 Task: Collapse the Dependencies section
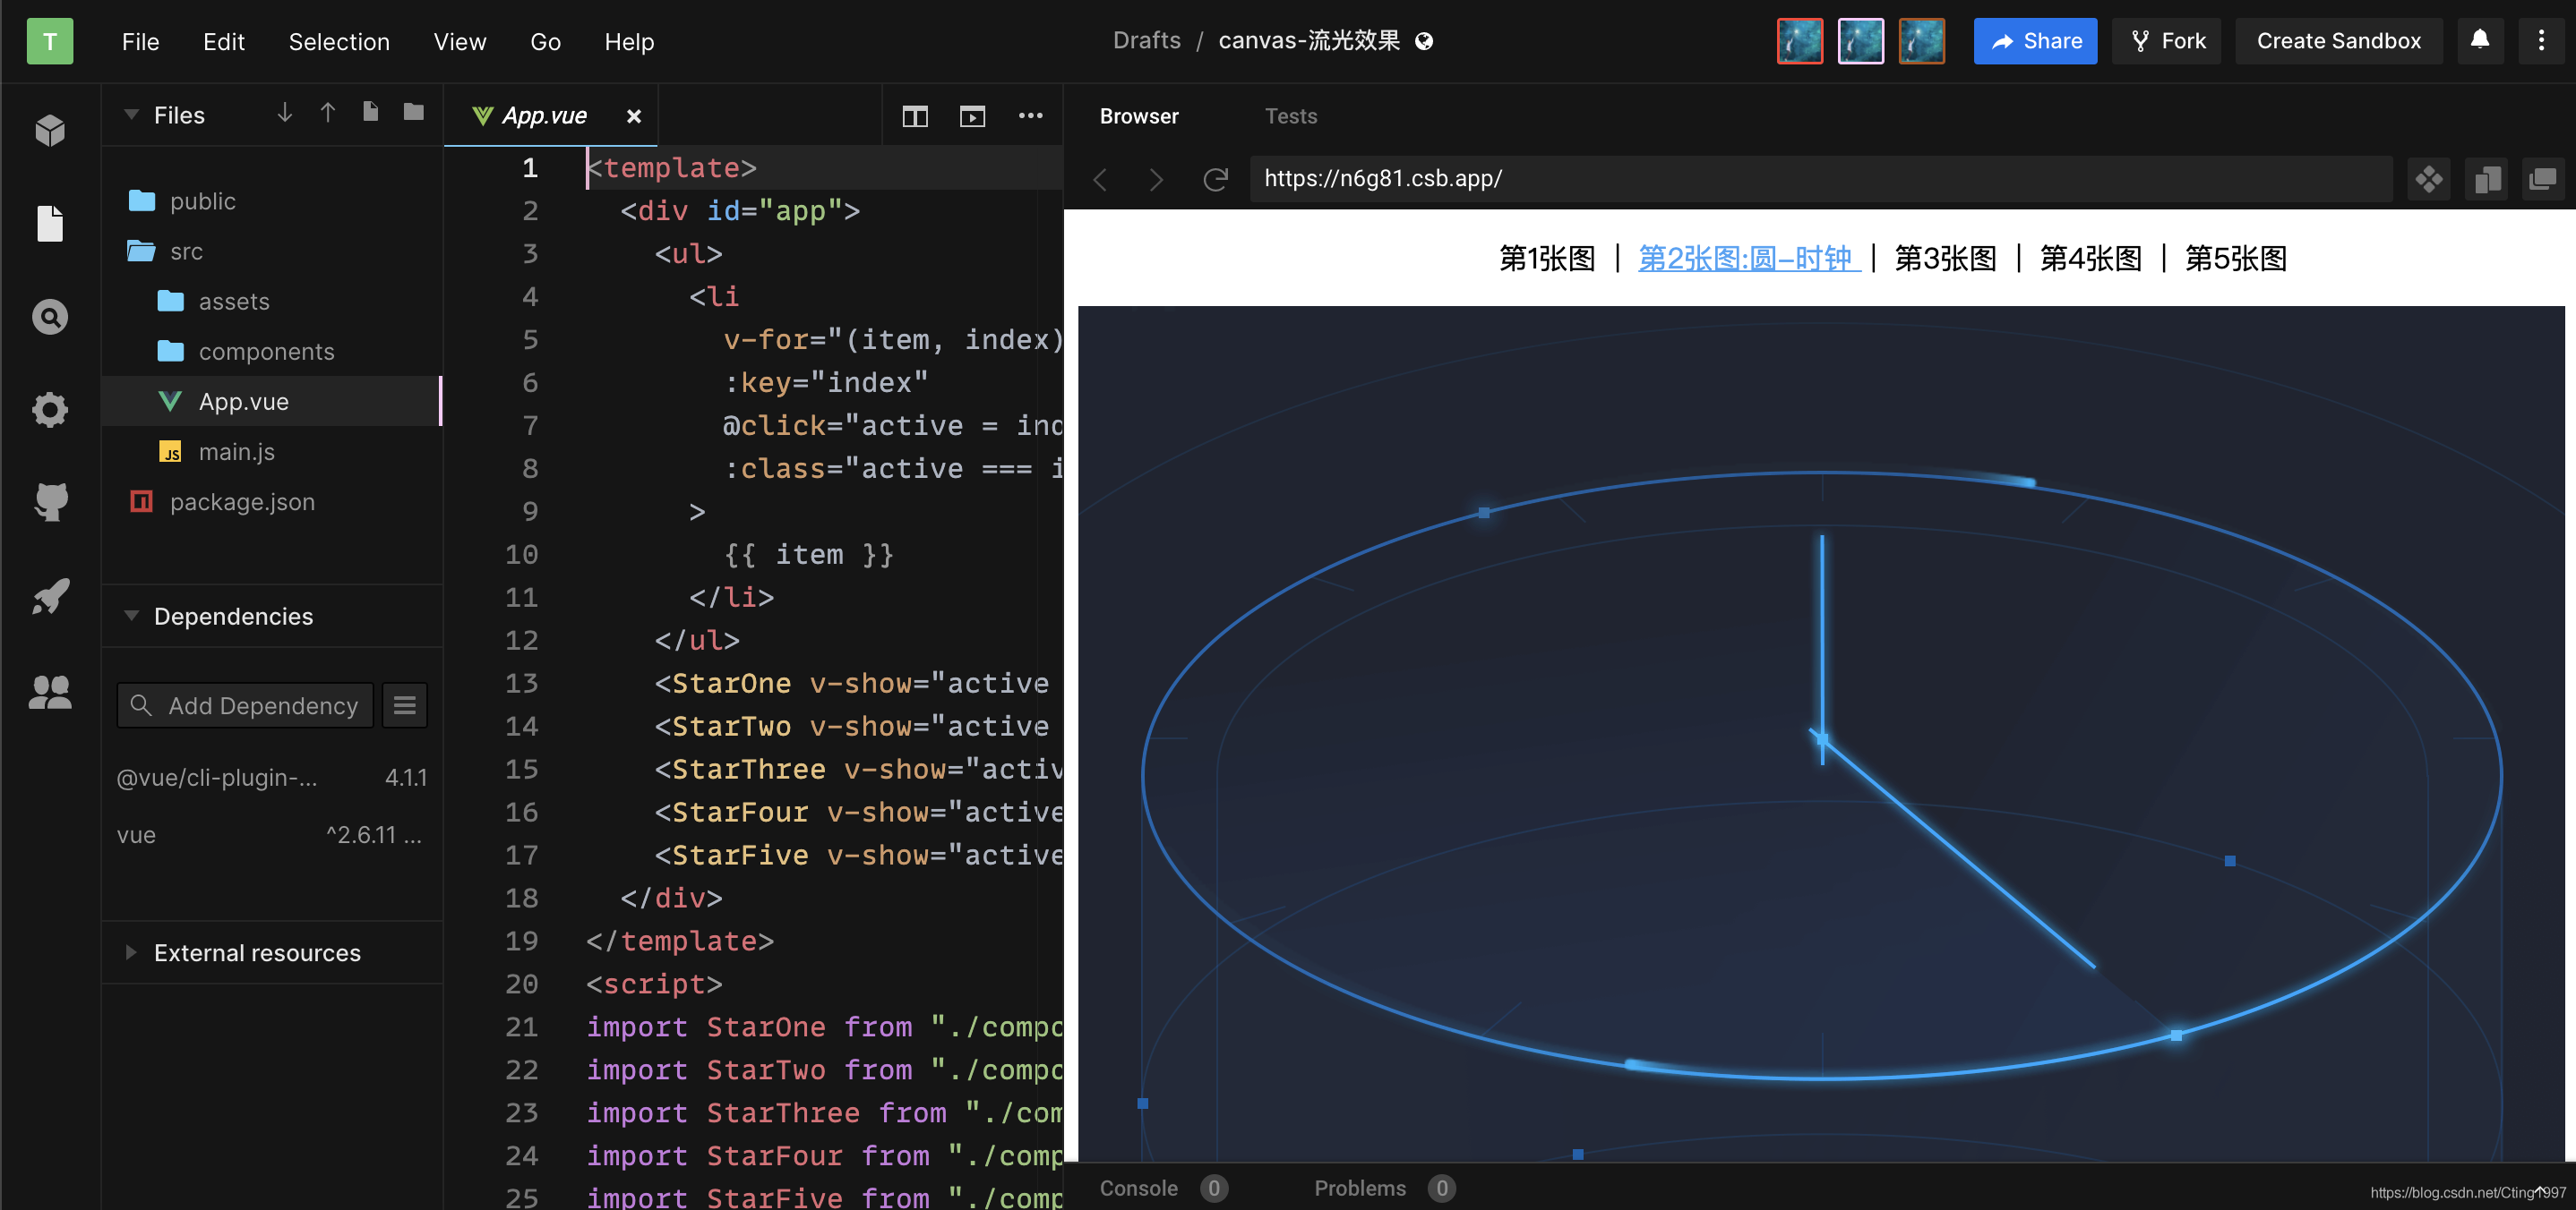point(131,617)
